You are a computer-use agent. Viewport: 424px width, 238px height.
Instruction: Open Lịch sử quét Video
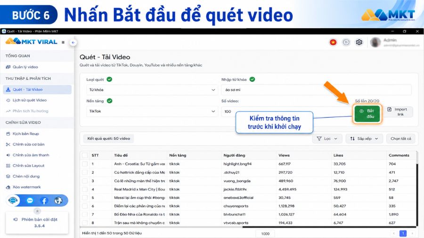click(x=37, y=100)
